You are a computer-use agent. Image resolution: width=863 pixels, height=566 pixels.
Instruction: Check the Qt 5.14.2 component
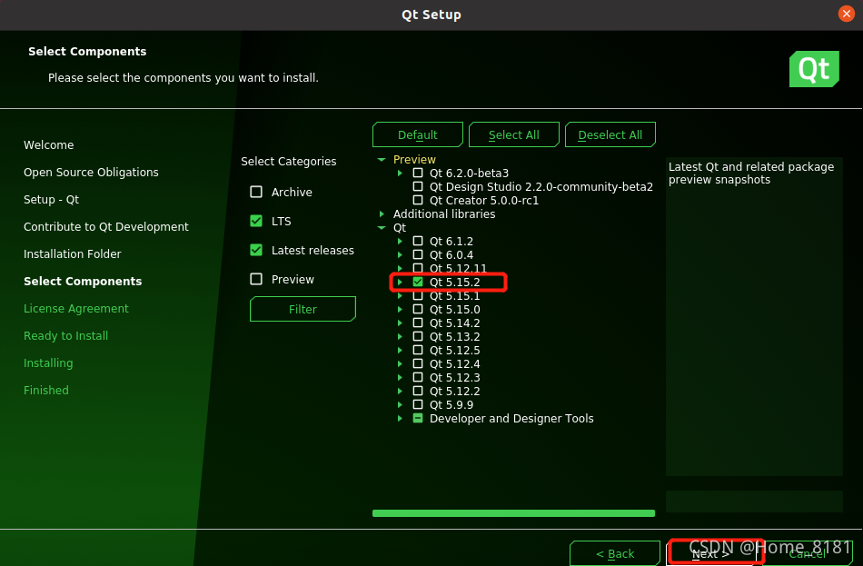(418, 323)
